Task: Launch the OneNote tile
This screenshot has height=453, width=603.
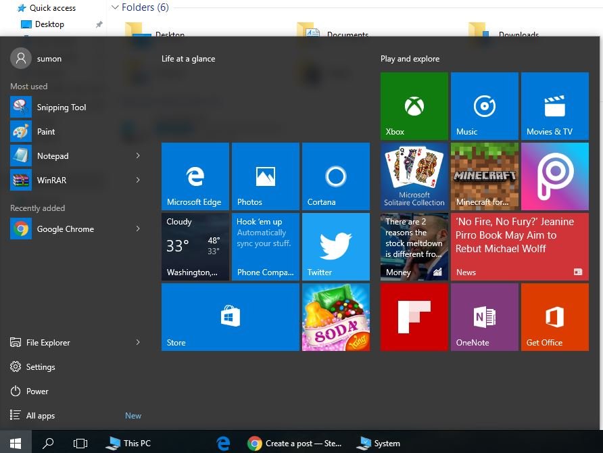Action: pyautogui.click(x=485, y=317)
